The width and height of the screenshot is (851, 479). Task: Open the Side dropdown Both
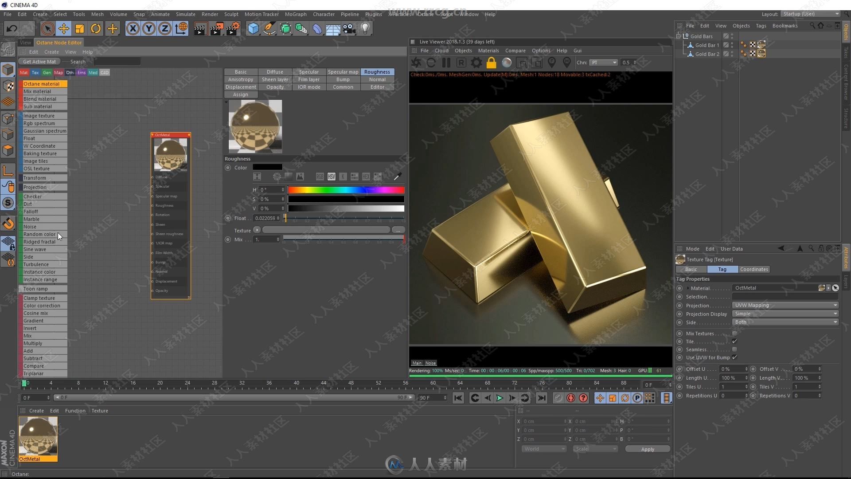785,322
